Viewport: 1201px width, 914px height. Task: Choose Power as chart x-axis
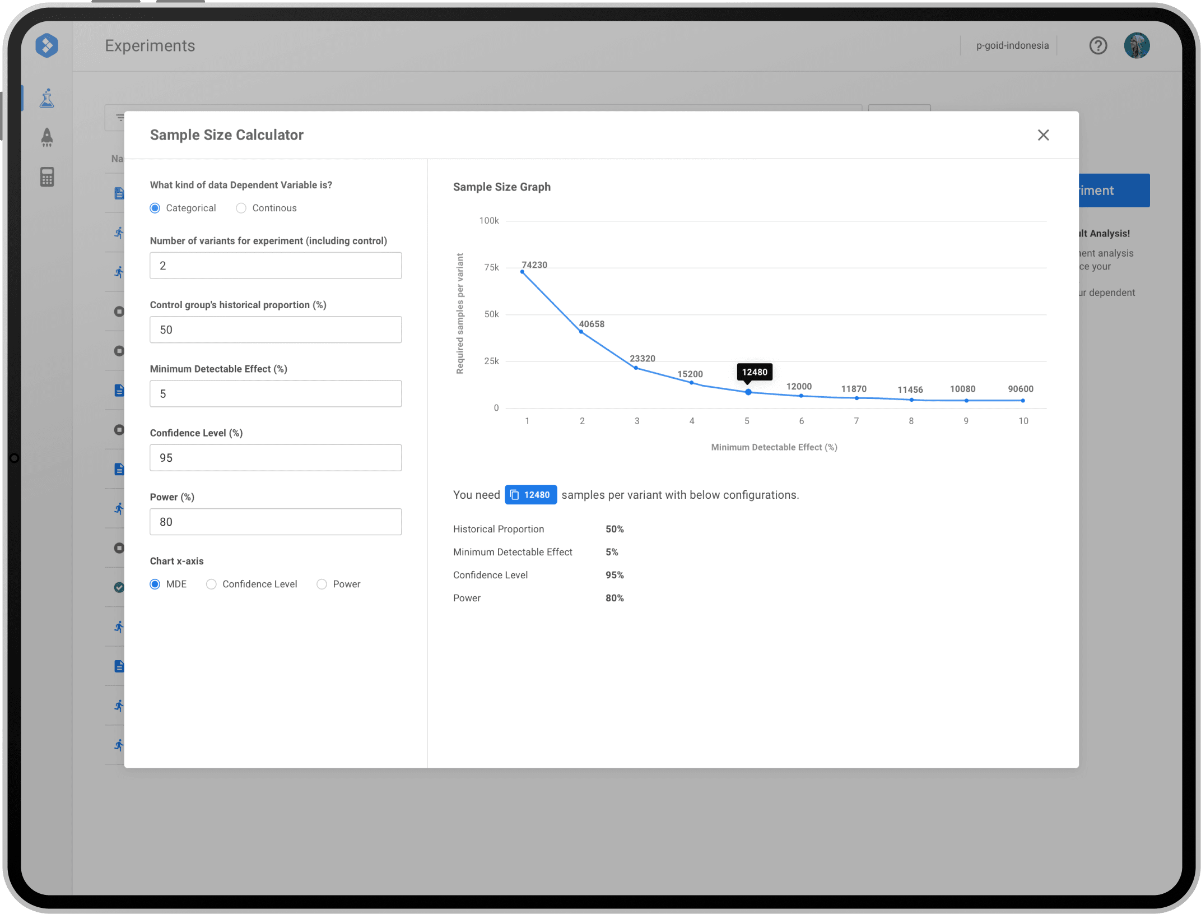point(322,584)
